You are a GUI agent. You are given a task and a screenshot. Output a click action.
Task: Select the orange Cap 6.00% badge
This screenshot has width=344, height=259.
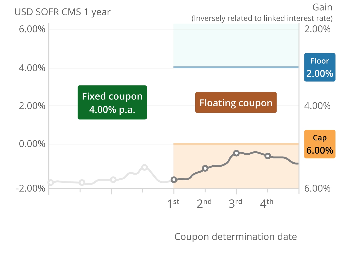pos(320,144)
